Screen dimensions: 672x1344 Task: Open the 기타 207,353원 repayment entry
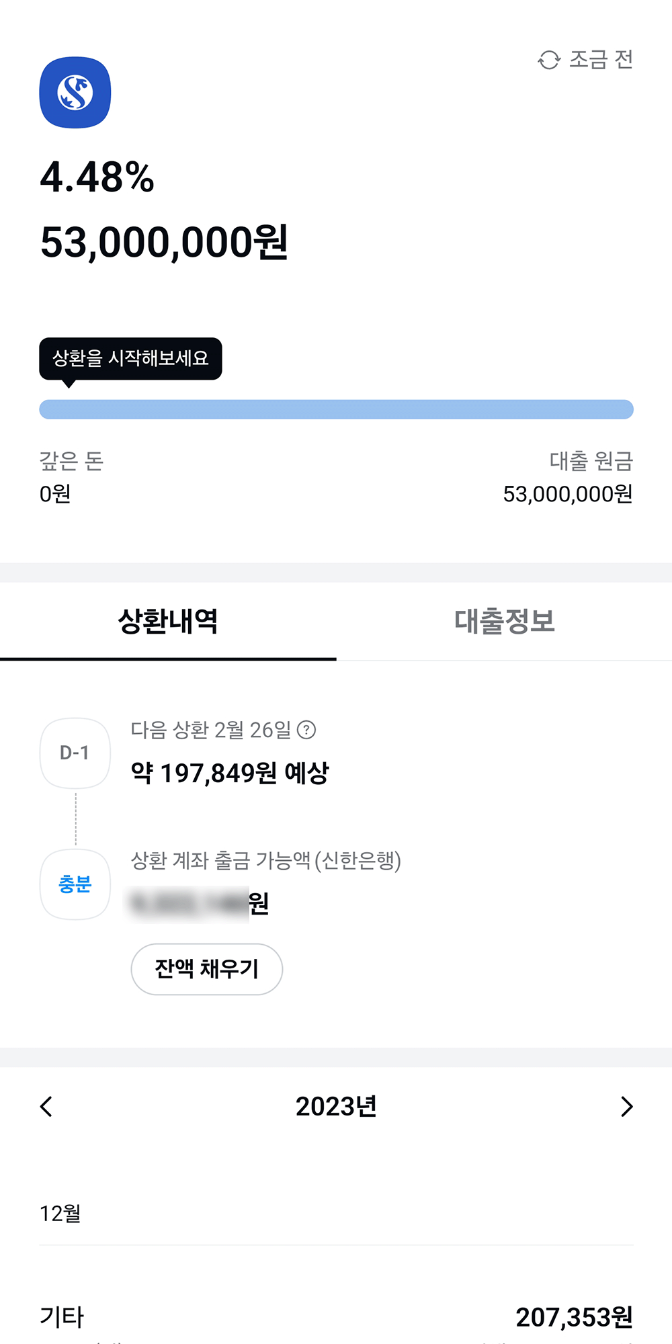(336, 1317)
